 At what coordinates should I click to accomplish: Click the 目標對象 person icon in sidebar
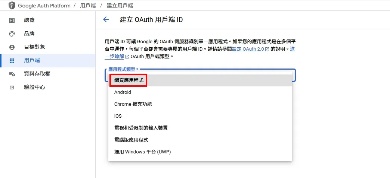tap(12, 47)
